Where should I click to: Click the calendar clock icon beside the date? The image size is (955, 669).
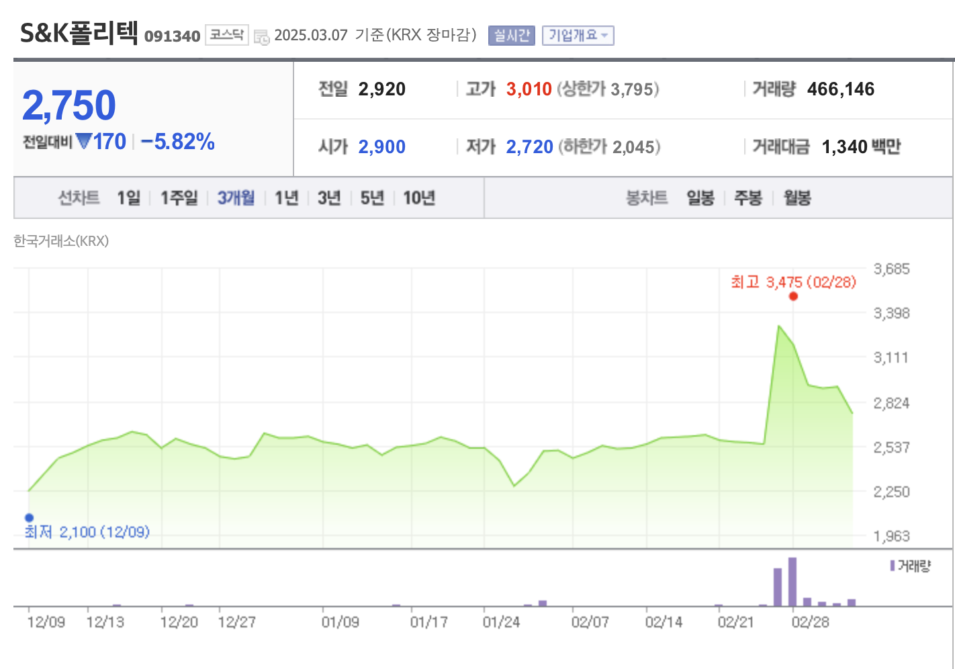(x=262, y=37)
